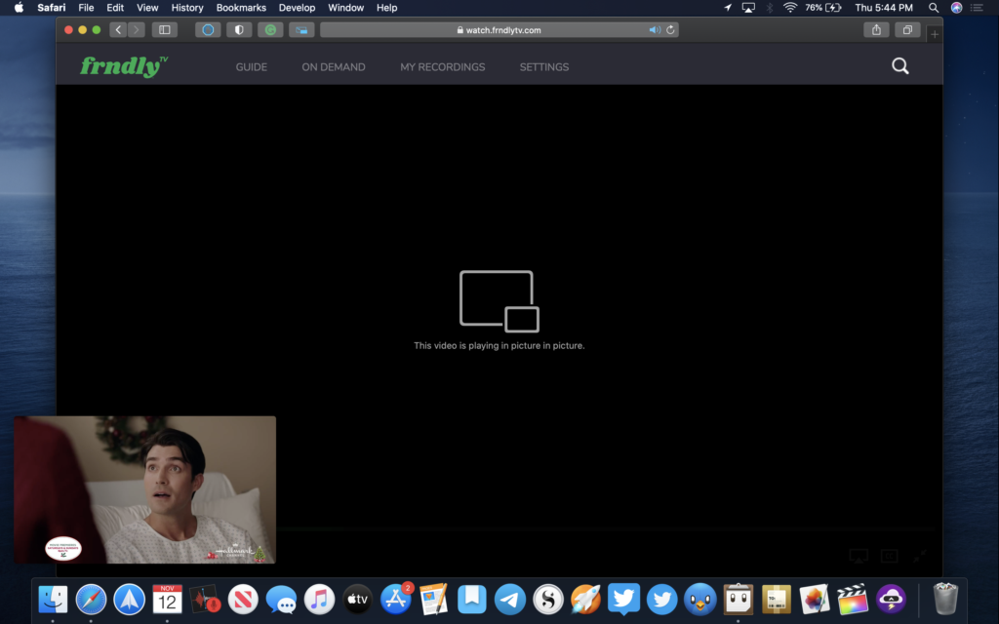
Task: Open the History menu
Action: pos(187,8)
